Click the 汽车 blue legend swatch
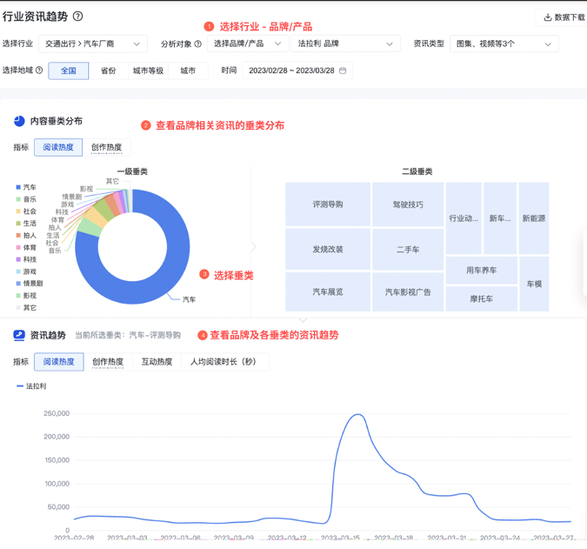The width and height of the screenshot is (587, 549). click(18, 187)
